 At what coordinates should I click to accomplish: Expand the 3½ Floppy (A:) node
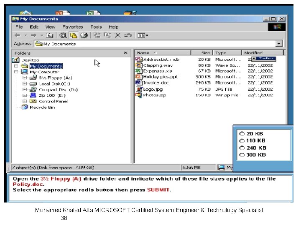25,77
